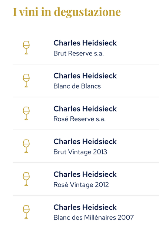This screenshot has width=159, height=237.
Task: Click Charles Heidsieck title above Rosé Reserve s.a.
Action: [x=85, y=109]
